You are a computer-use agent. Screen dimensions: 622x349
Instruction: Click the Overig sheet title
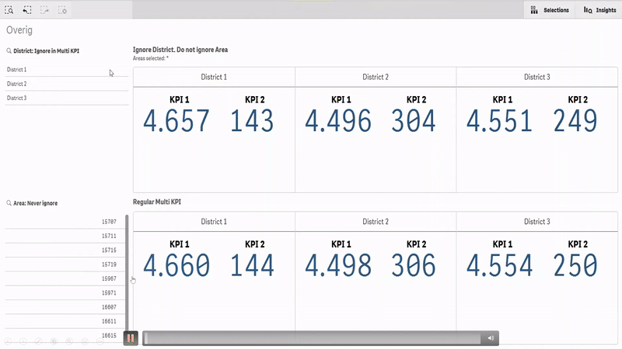pyautogui.click(x=19, y=30)
